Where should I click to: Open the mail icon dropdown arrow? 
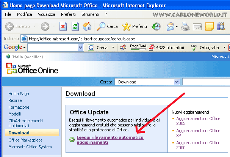click(x=177, y=26)
